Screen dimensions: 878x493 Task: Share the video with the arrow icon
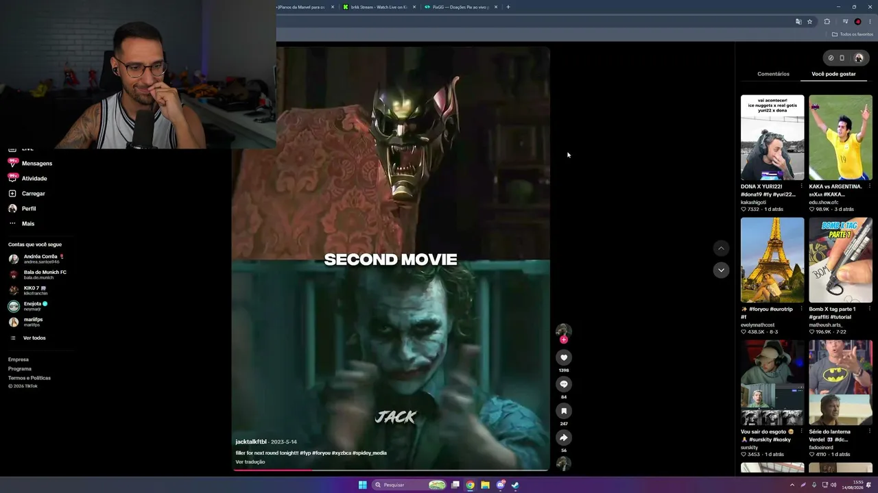pyautogui.click(x=564, y=438)
